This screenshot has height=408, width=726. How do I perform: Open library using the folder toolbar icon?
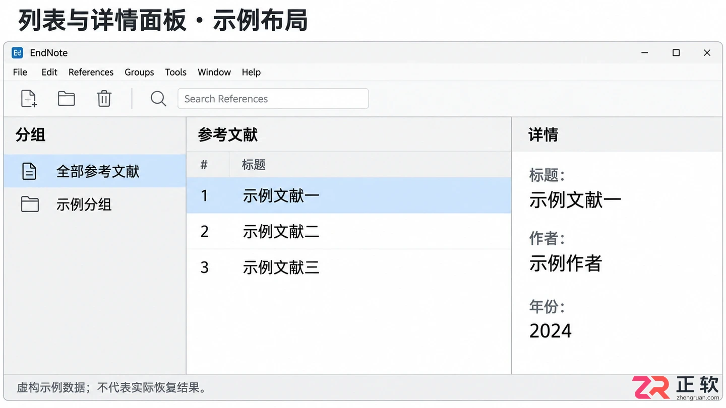point(66,98)
